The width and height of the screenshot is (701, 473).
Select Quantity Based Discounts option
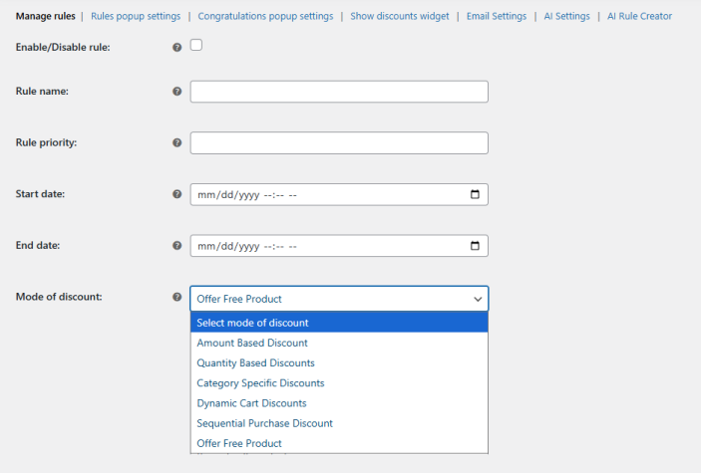(x=255, y=362)
